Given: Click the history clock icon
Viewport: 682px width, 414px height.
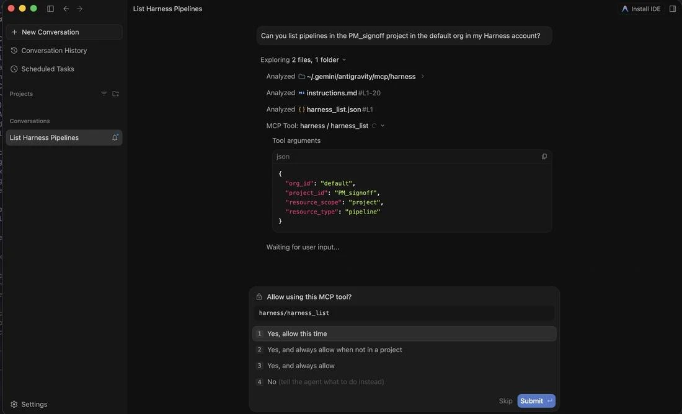Looking at the screenshot, I should point(14,50).
